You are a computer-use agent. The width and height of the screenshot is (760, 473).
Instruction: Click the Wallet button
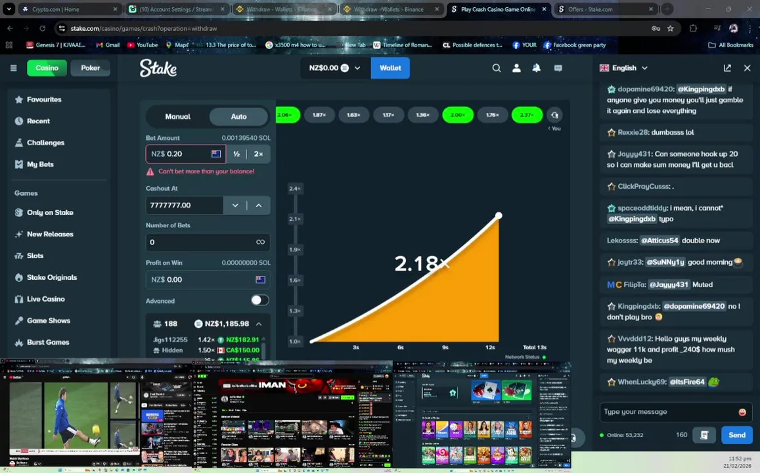pyautogui.click(x=390, y=68)
